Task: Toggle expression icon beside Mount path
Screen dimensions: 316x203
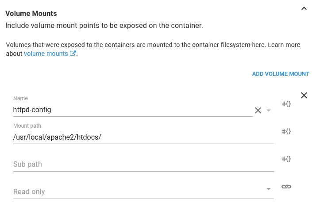Action: click(286, 132)
